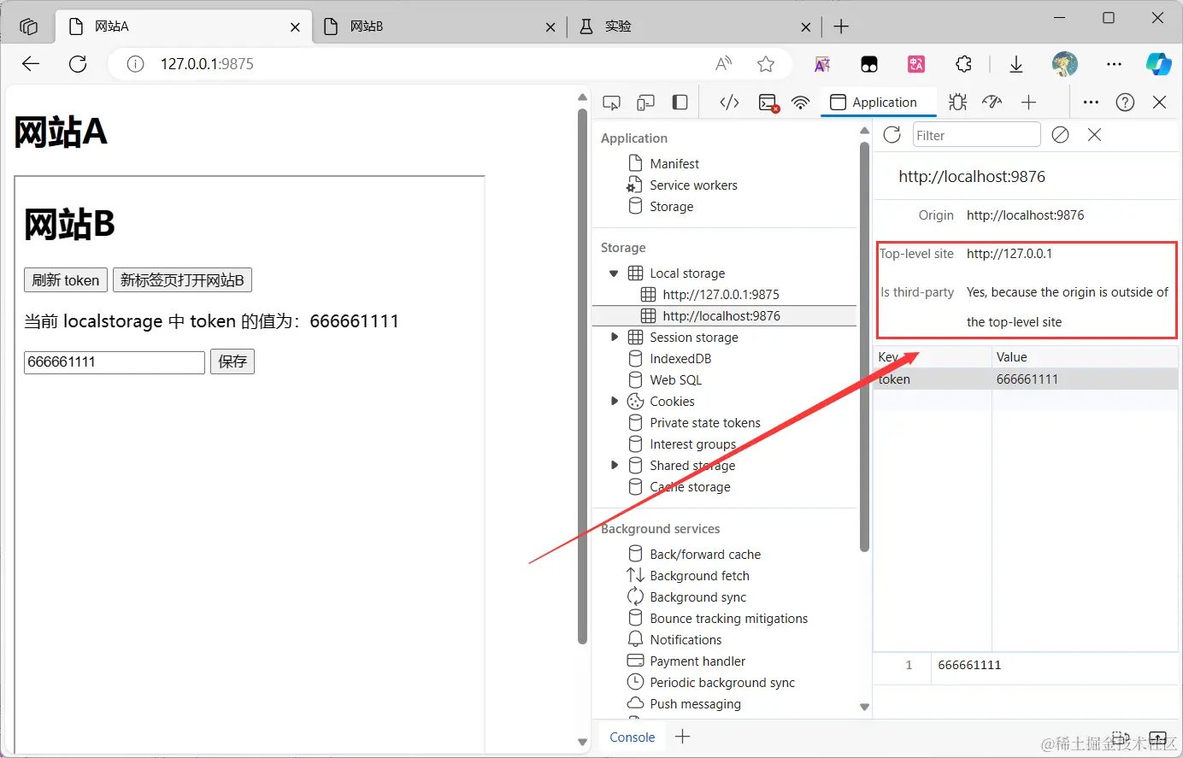Screen dimensions: 1183x758
Task: Open the Console panel icon with error badge
Action: click(x=768, y=103)
